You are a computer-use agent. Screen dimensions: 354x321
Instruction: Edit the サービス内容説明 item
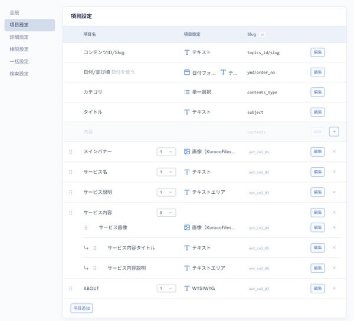317,268
